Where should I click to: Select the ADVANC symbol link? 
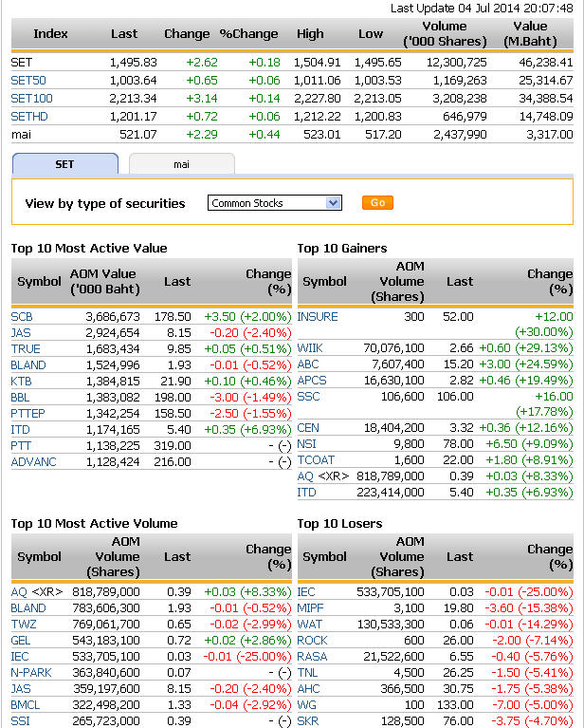[33, 461]
